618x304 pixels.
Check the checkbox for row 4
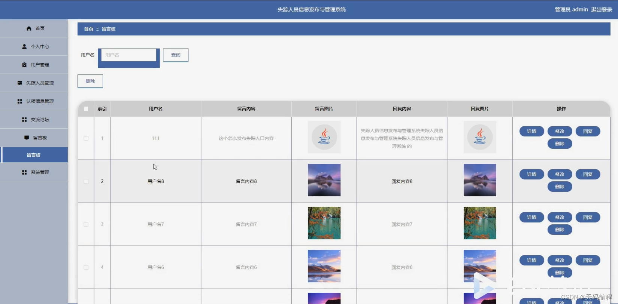86,267
